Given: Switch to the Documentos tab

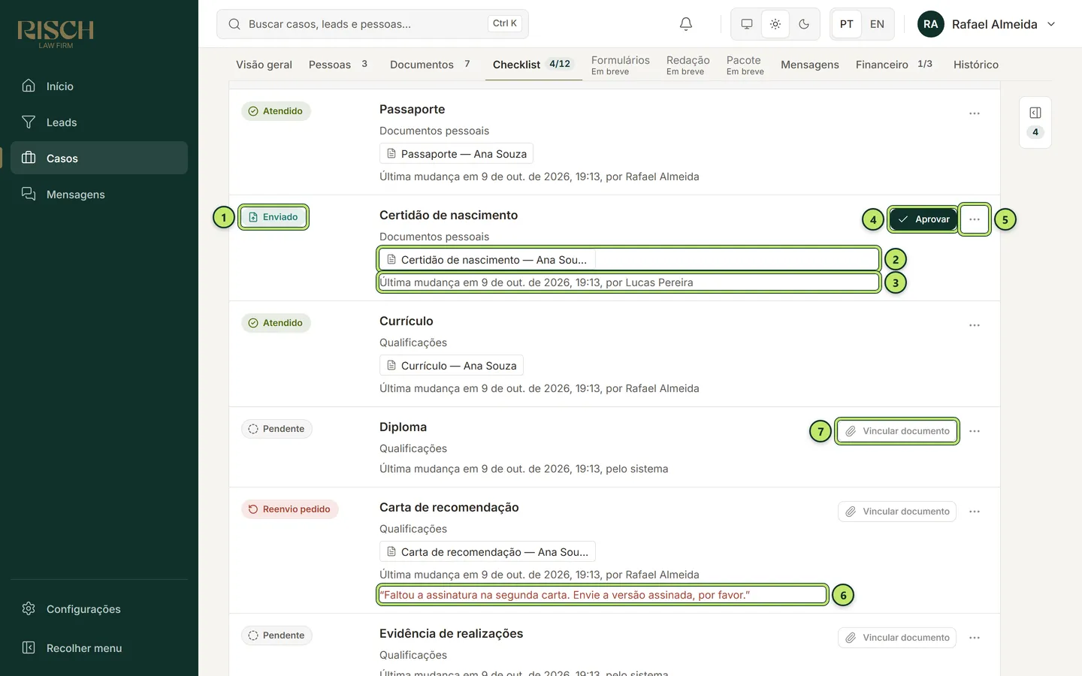Looking at the screenshot, I should [430, 65].
